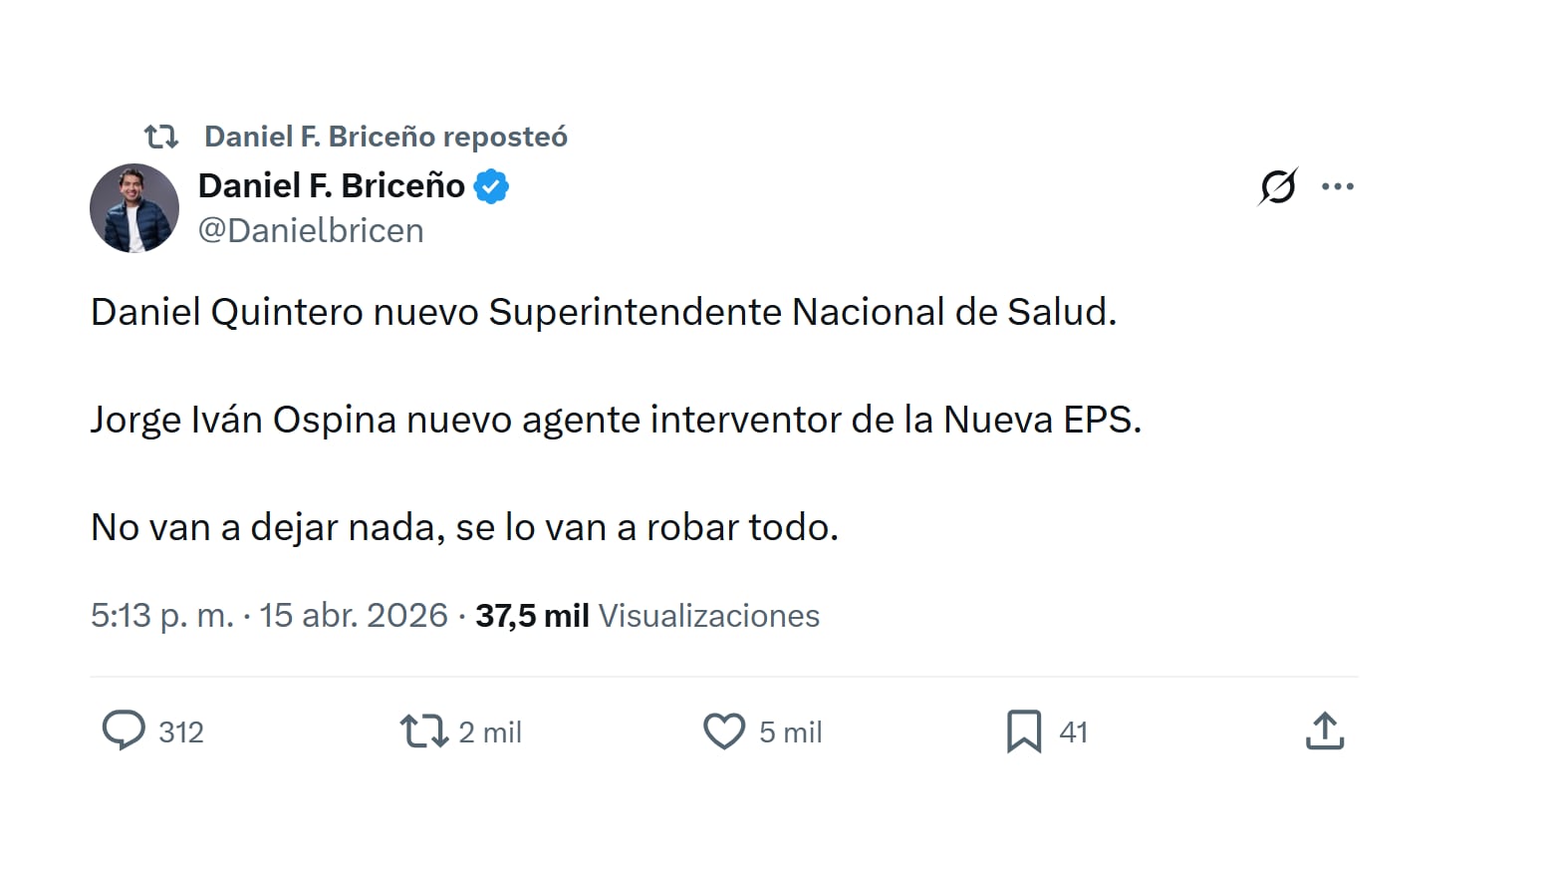The width and height of the screenshot is (1550, 869).
Task: Click the bookmark icon on the tweet
Action: [x=1025, y=731]
